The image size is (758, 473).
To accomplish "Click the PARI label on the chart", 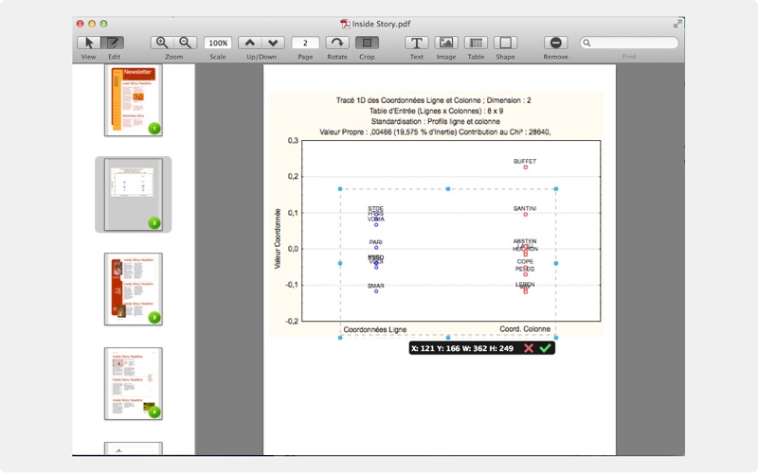I will pyautogui.click(x=375, y=242).
